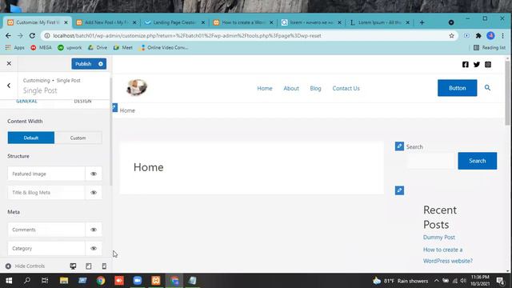Reload the current page

coord(32,35)
